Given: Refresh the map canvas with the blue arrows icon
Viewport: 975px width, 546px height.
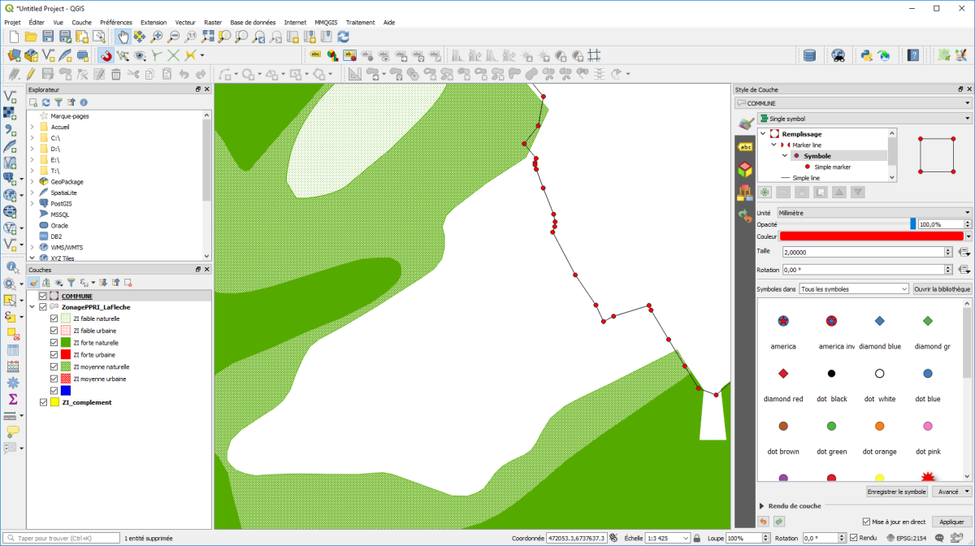Looking at the screenshot, I should click(x=343, y=37).
